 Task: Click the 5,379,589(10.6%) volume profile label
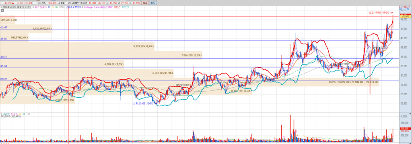[144, 46]
